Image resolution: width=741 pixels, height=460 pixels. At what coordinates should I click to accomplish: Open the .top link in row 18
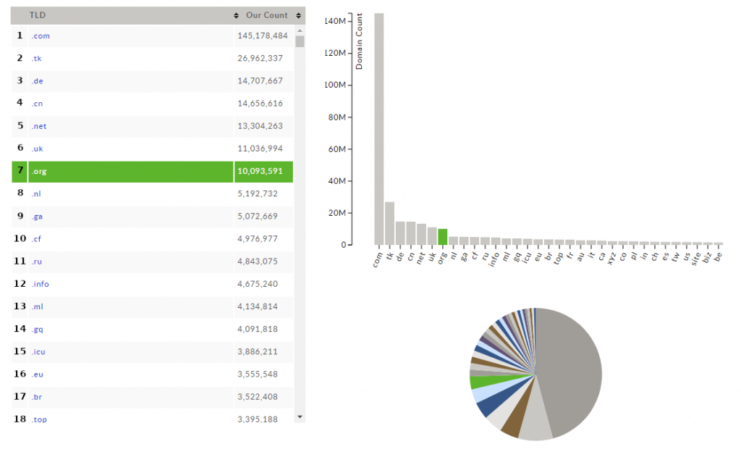click(39, 419)
